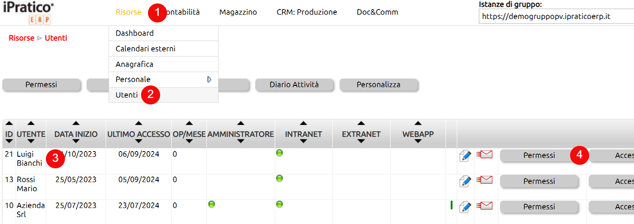Toggle Intranet green light for Rossi Mario
The height and width of the screenshot is (224, 634).
[x=280, y=178]
